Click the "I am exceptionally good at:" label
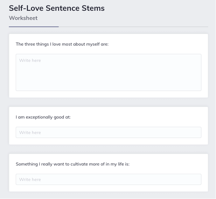216x199 pixels. tap(43, 117)
